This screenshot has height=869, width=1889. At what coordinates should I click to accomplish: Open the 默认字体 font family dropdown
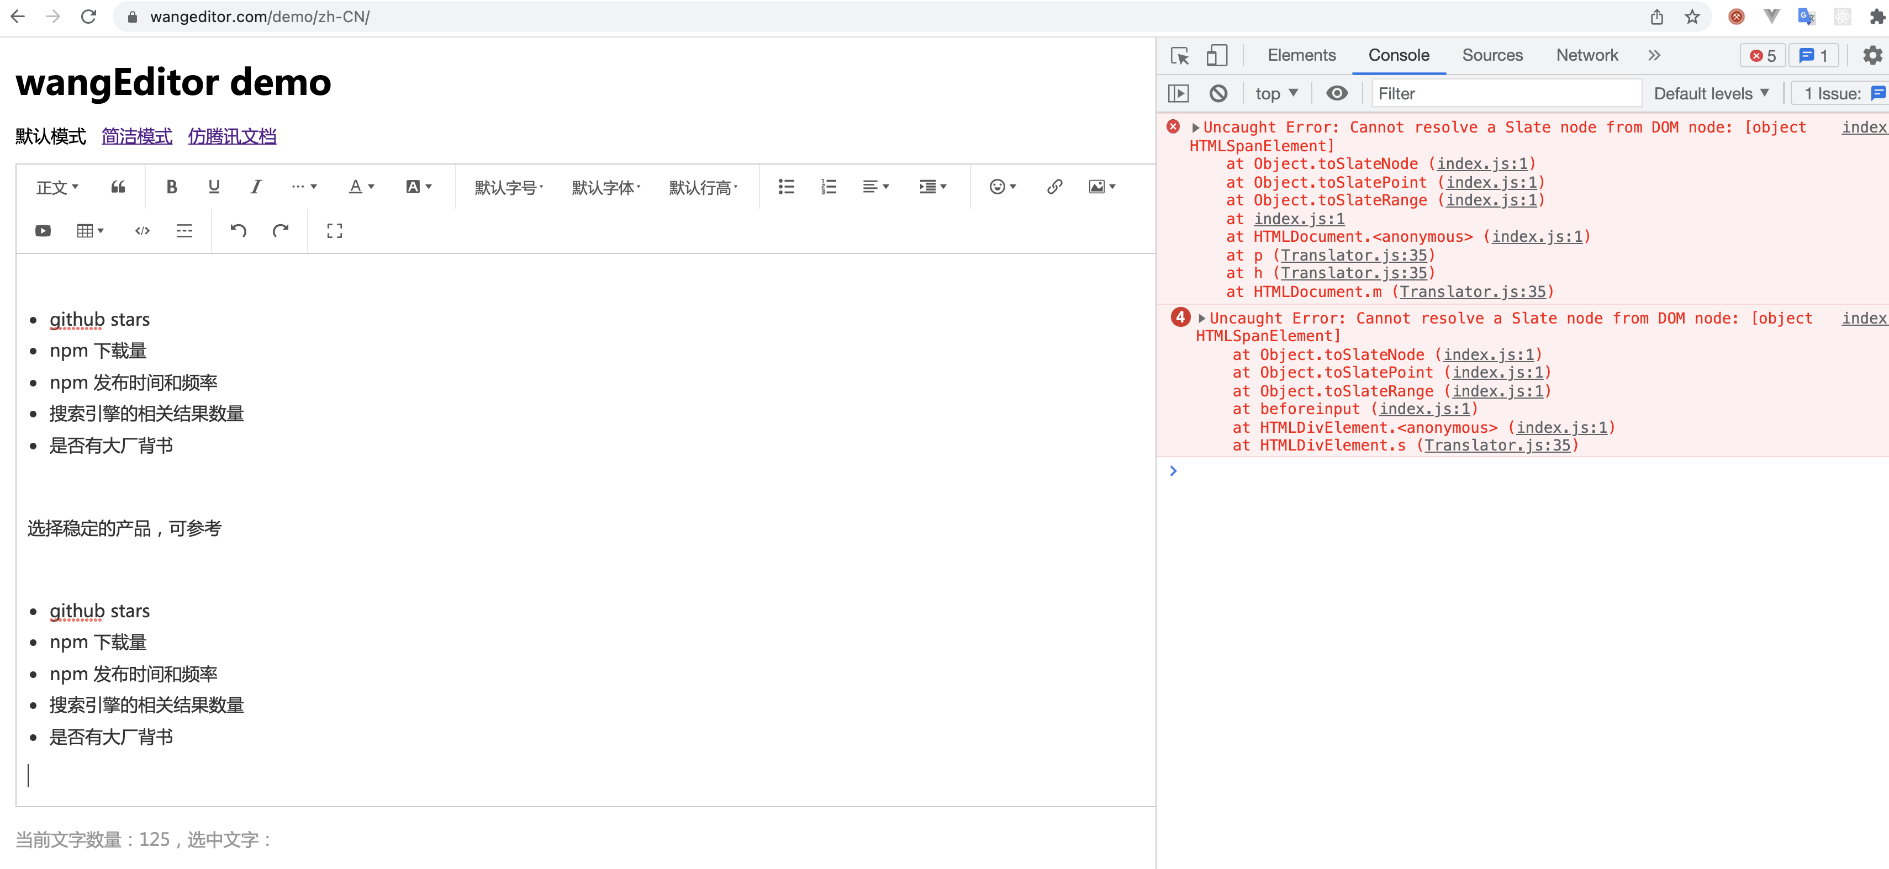click(x=606, y=187)
